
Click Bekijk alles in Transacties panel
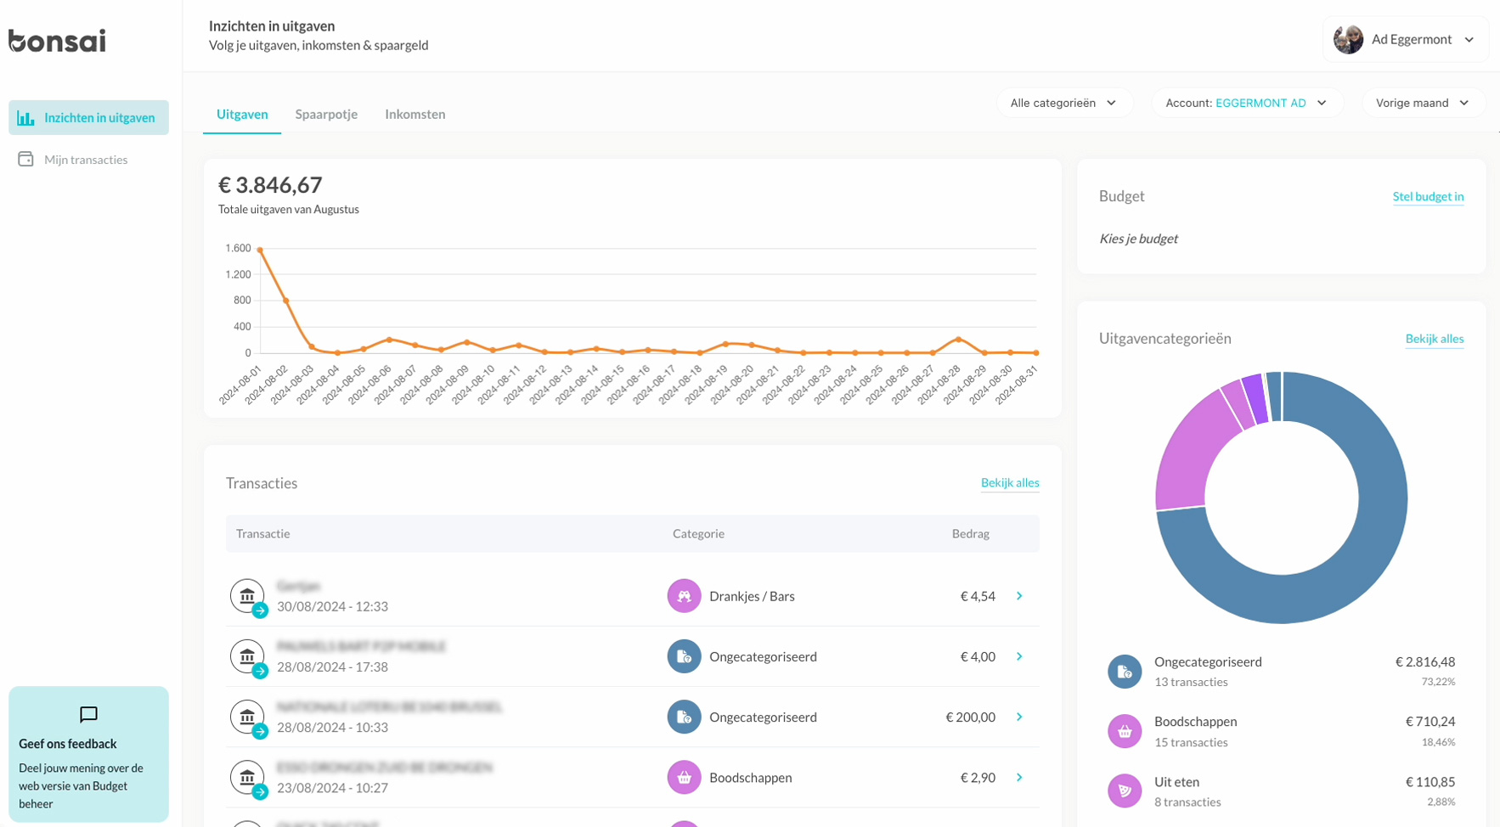click(1010, 482)
